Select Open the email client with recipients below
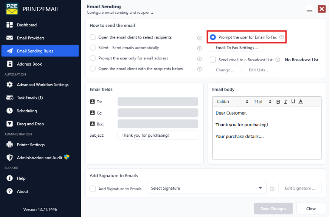Image resolution: width=330 pixels, height=217 pixels. (x=93, y=69)
